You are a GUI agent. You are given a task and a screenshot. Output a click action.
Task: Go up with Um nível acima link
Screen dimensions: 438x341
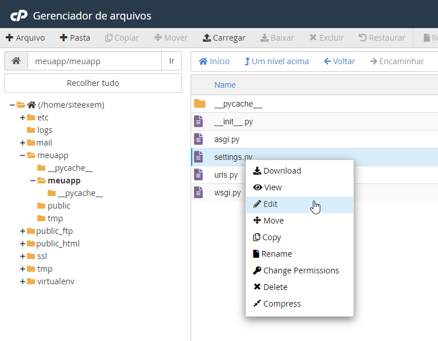277,61
